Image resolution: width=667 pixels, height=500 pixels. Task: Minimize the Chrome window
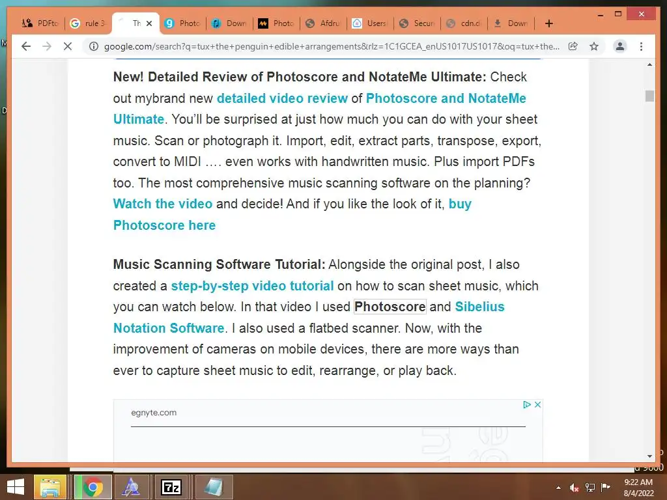[x=600, y=14]
